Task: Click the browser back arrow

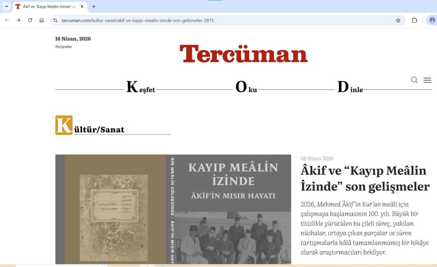Action: [x=7, y=20]
